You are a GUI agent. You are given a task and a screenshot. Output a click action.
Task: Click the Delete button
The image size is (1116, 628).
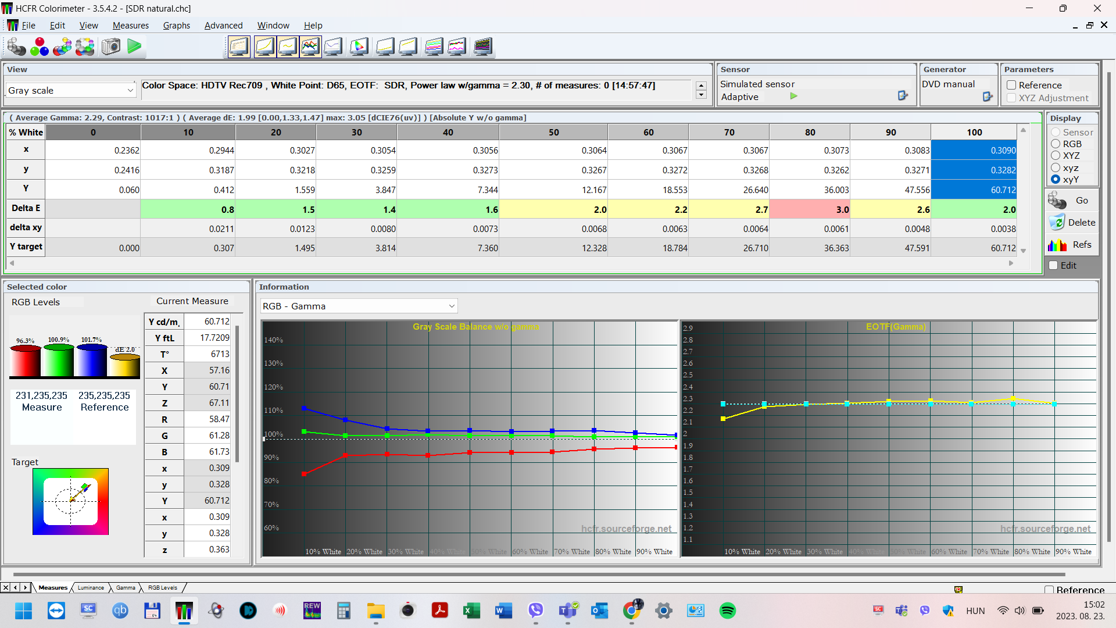click(1071, 223)
